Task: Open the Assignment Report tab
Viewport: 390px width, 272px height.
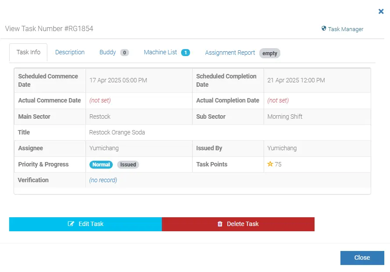Action: pos(230,52)
